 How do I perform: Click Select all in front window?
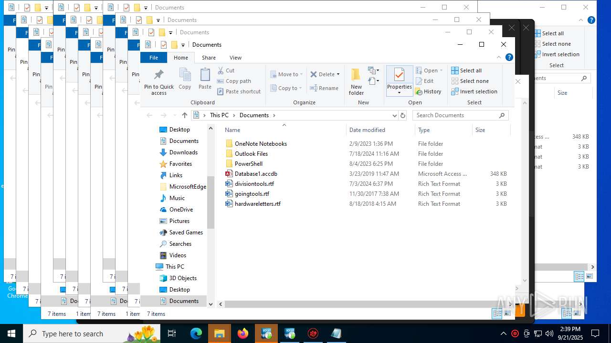pos(466,71)
